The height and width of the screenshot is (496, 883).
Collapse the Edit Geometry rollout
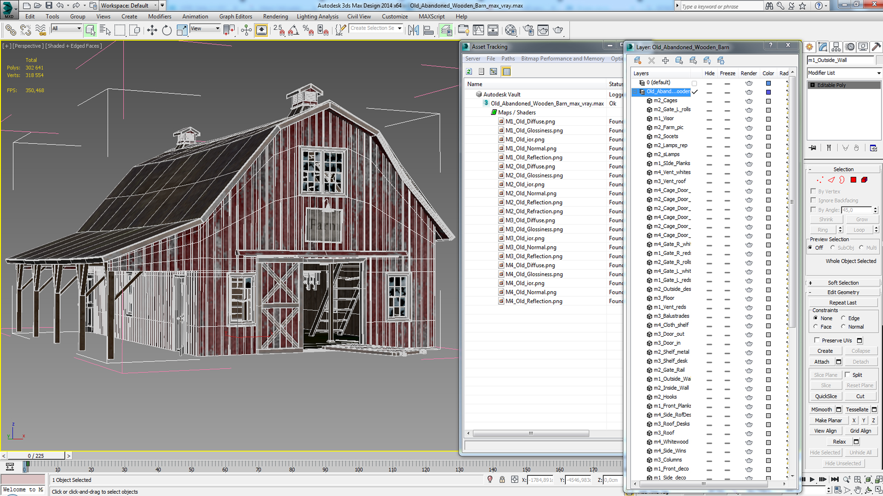click(x=843, y=292)
